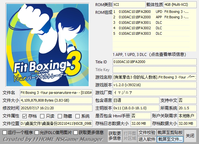Click the 文件校验 button
The height and width of the screenshot is (144, 199).
coord(147,132)
